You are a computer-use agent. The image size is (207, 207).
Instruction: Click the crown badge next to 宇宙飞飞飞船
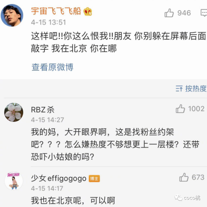pos(88,11)
